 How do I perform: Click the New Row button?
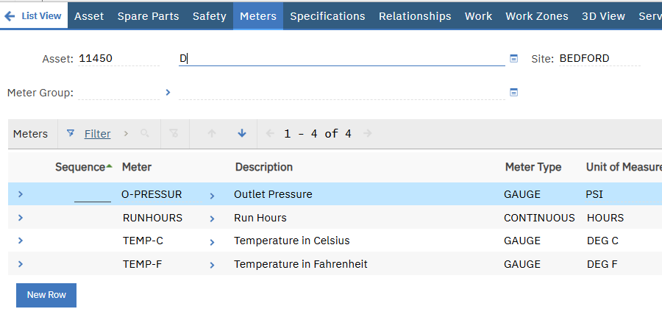(x=46, y=295)
